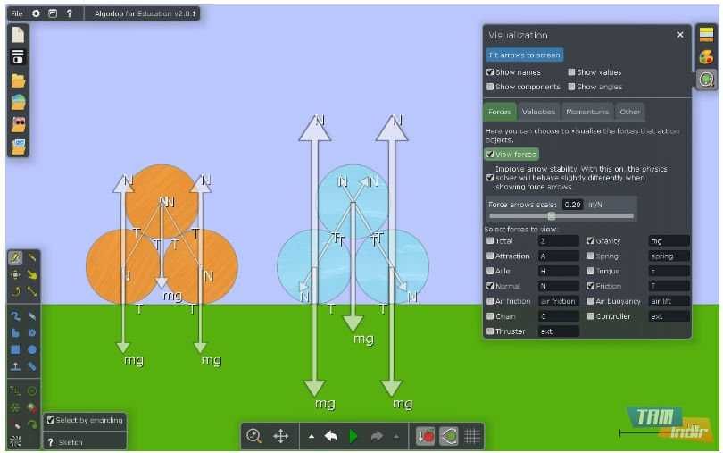Select the Move tool
The width and height of the screenshot is (723, 453).
click(x=16, y=275)
